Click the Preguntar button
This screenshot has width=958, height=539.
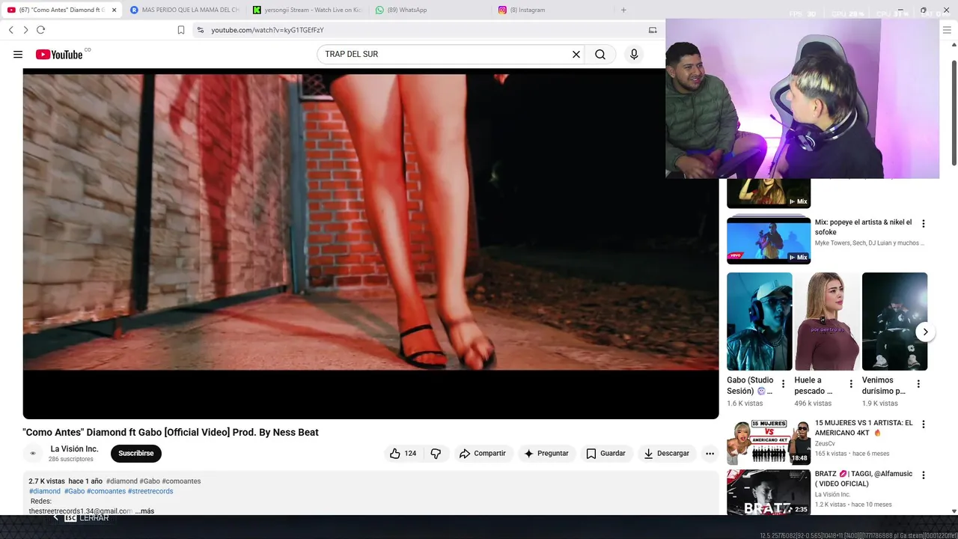pyautogui.click(x=546, y=453)
